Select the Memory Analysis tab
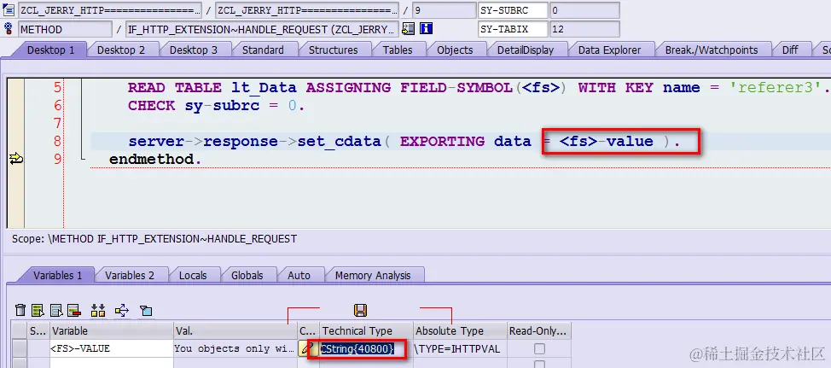 [373, 275]
